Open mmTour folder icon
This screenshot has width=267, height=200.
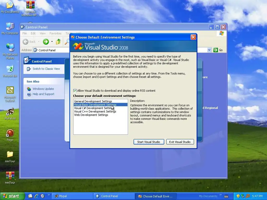pyautogui.click(x=10, y=157)
